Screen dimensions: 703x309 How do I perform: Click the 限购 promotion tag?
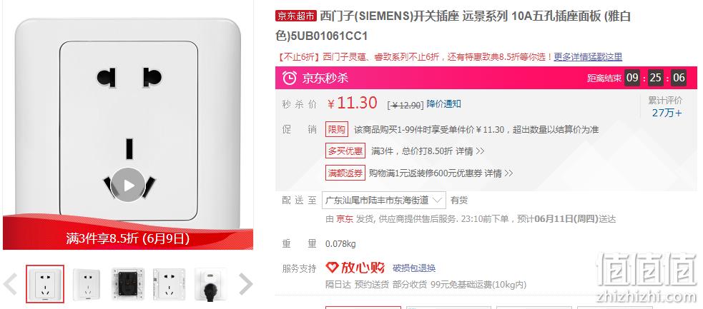(x=337, y=130)
